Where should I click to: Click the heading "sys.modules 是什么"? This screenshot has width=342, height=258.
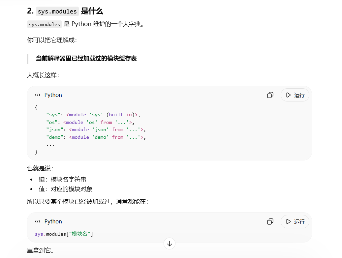[65, 11]
